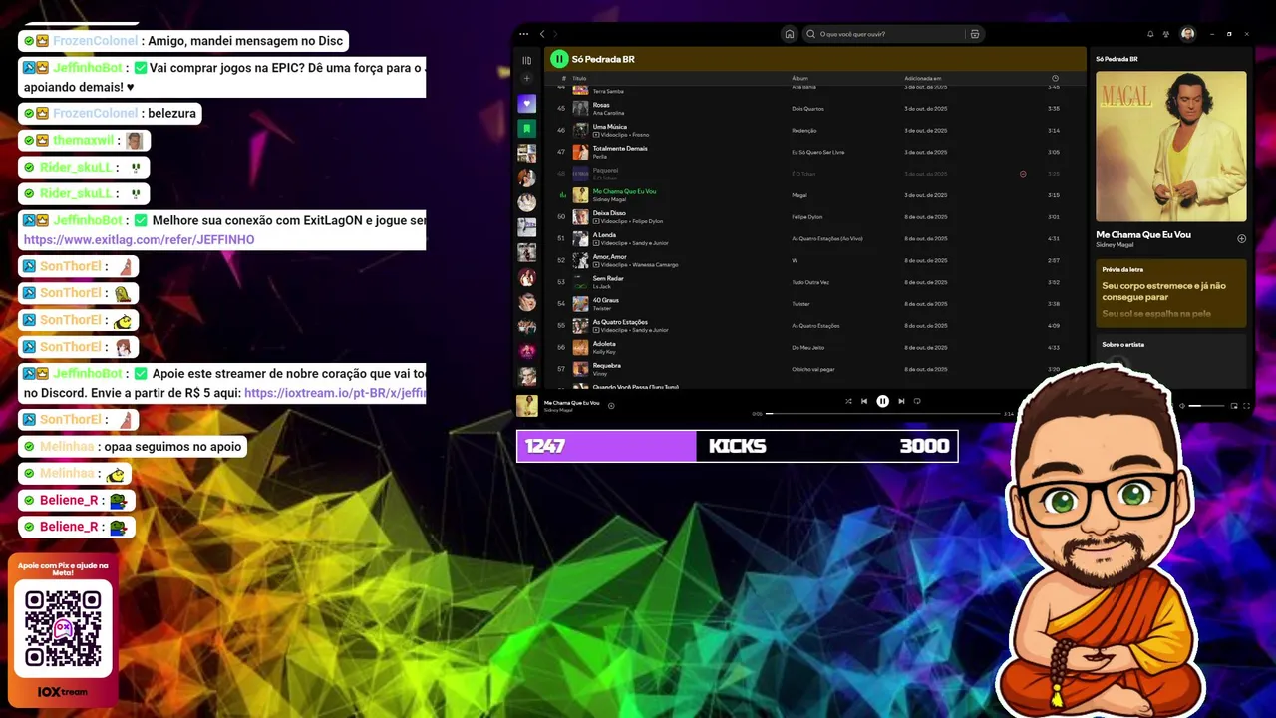Screen dimensions: 1276x718
Task: Open album Redenção link
Action: [803, 131]
